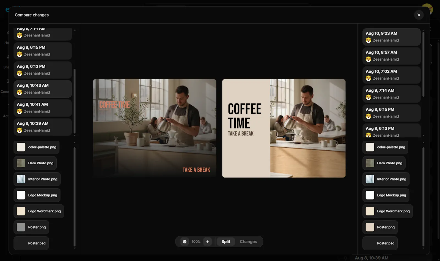Open Logo Mockup.png in the left file list
This screenshot has width=440, height=261.
(37, 195)
